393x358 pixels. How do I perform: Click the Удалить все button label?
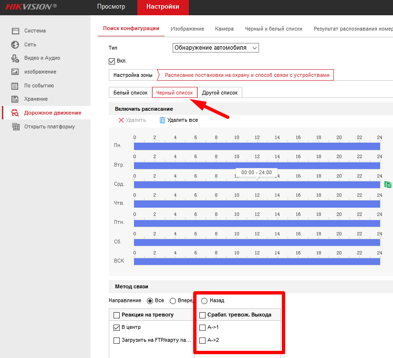pos(183,120)
